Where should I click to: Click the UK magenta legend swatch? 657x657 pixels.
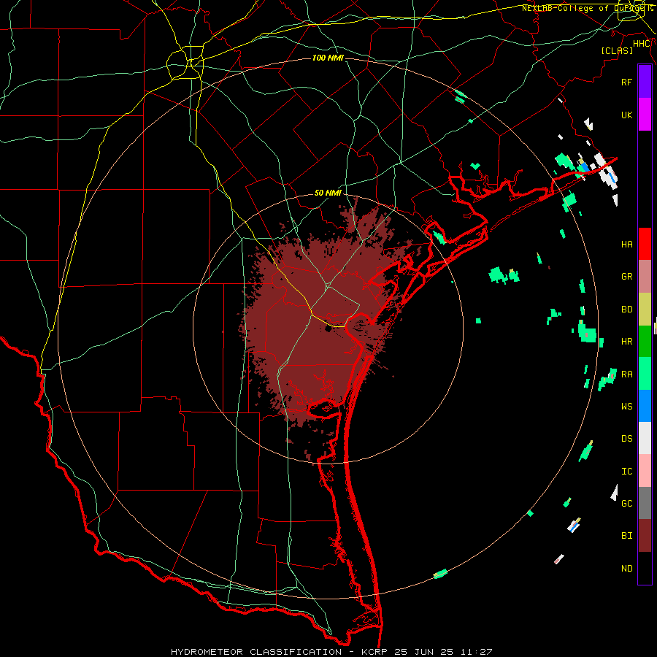[645, 115]
